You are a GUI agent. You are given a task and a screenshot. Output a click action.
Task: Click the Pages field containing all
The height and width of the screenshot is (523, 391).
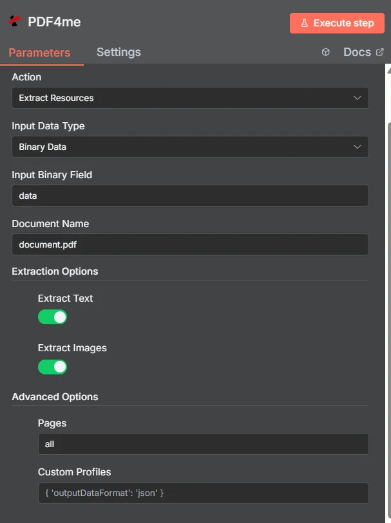203,444
